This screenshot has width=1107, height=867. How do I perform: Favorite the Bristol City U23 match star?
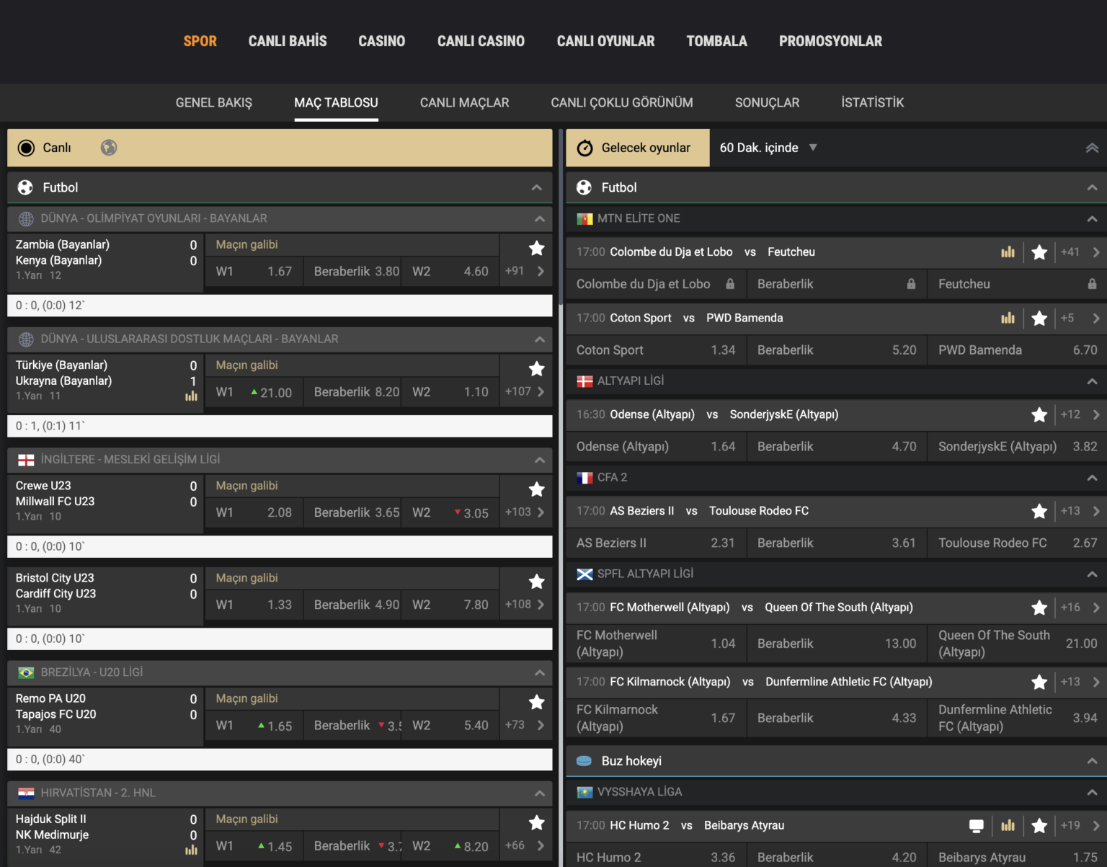click(536, 582)
